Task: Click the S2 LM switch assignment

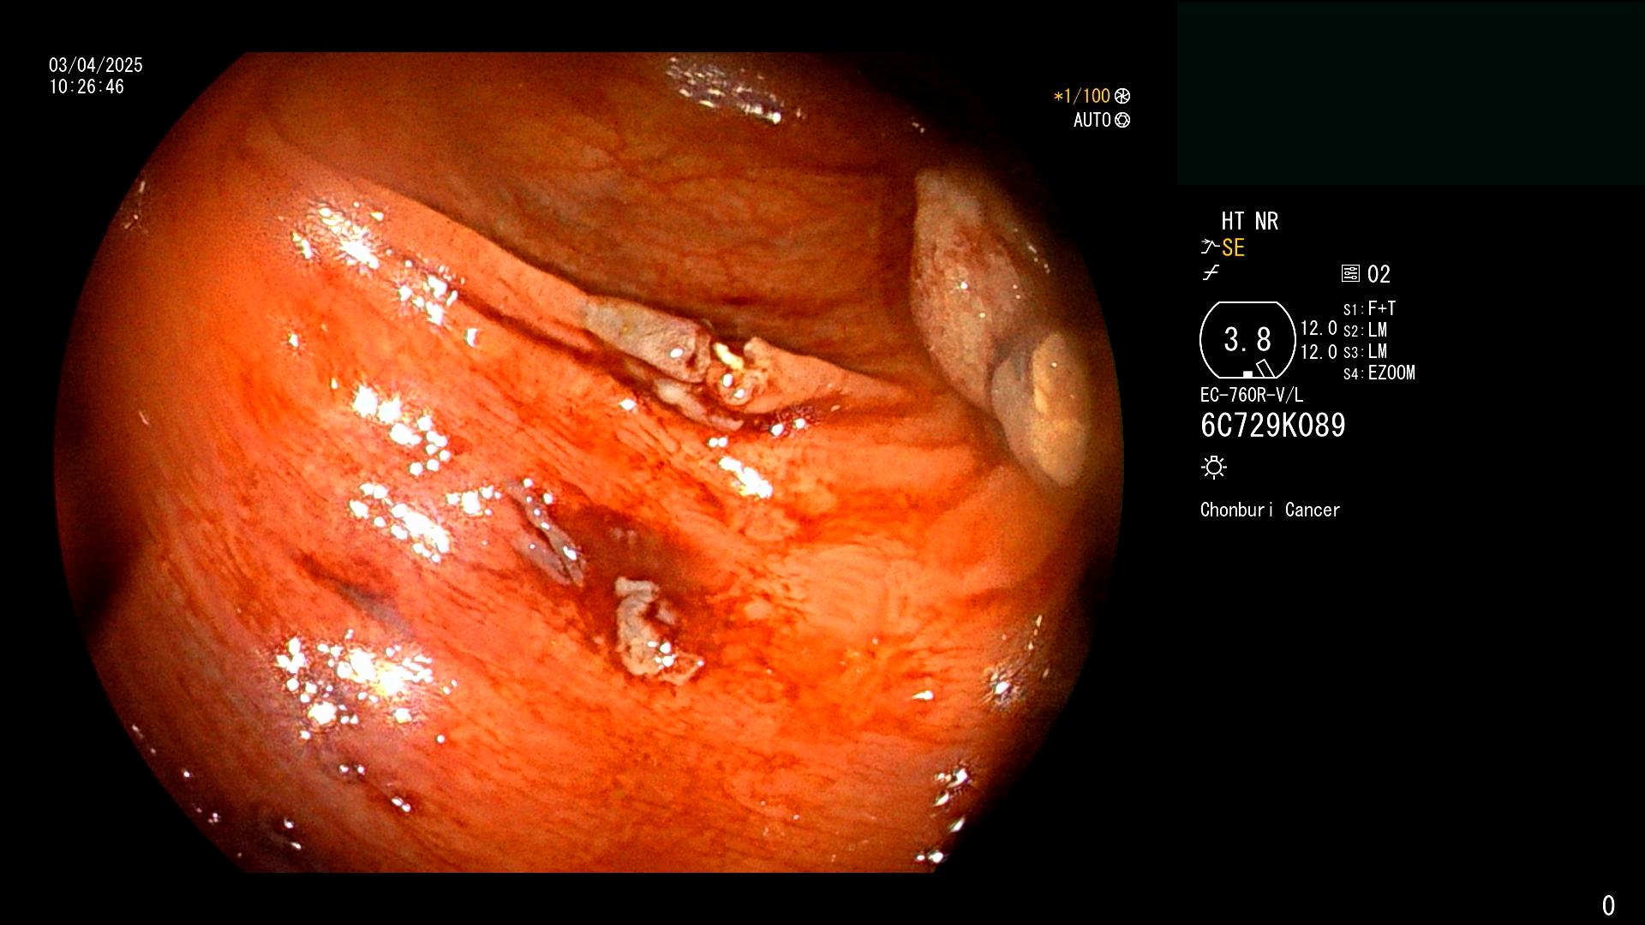Action: click(x=1365, y=330)
